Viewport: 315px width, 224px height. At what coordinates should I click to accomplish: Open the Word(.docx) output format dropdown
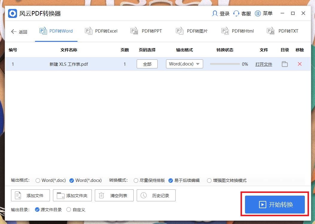pyautogui.click(x=184, y=64)
